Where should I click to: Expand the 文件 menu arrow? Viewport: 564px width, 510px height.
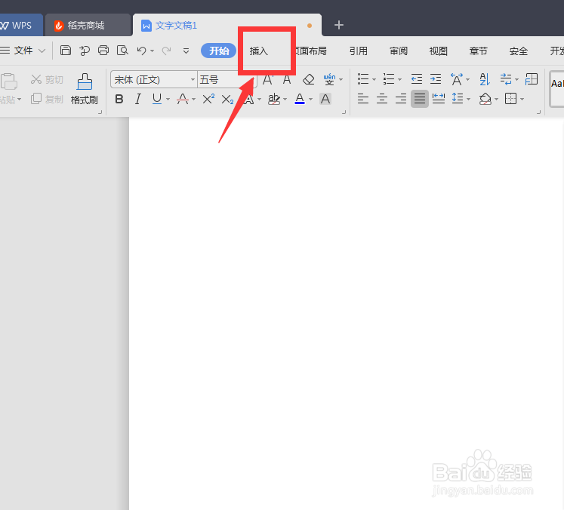pyautogui.click(x=42, y=51)
